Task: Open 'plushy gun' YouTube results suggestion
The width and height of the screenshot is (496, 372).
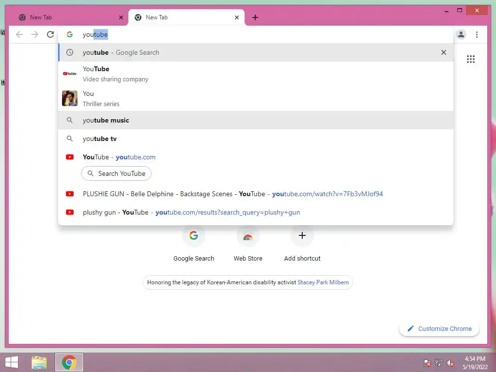Action: pyautogui.click(x=256, y=212)
